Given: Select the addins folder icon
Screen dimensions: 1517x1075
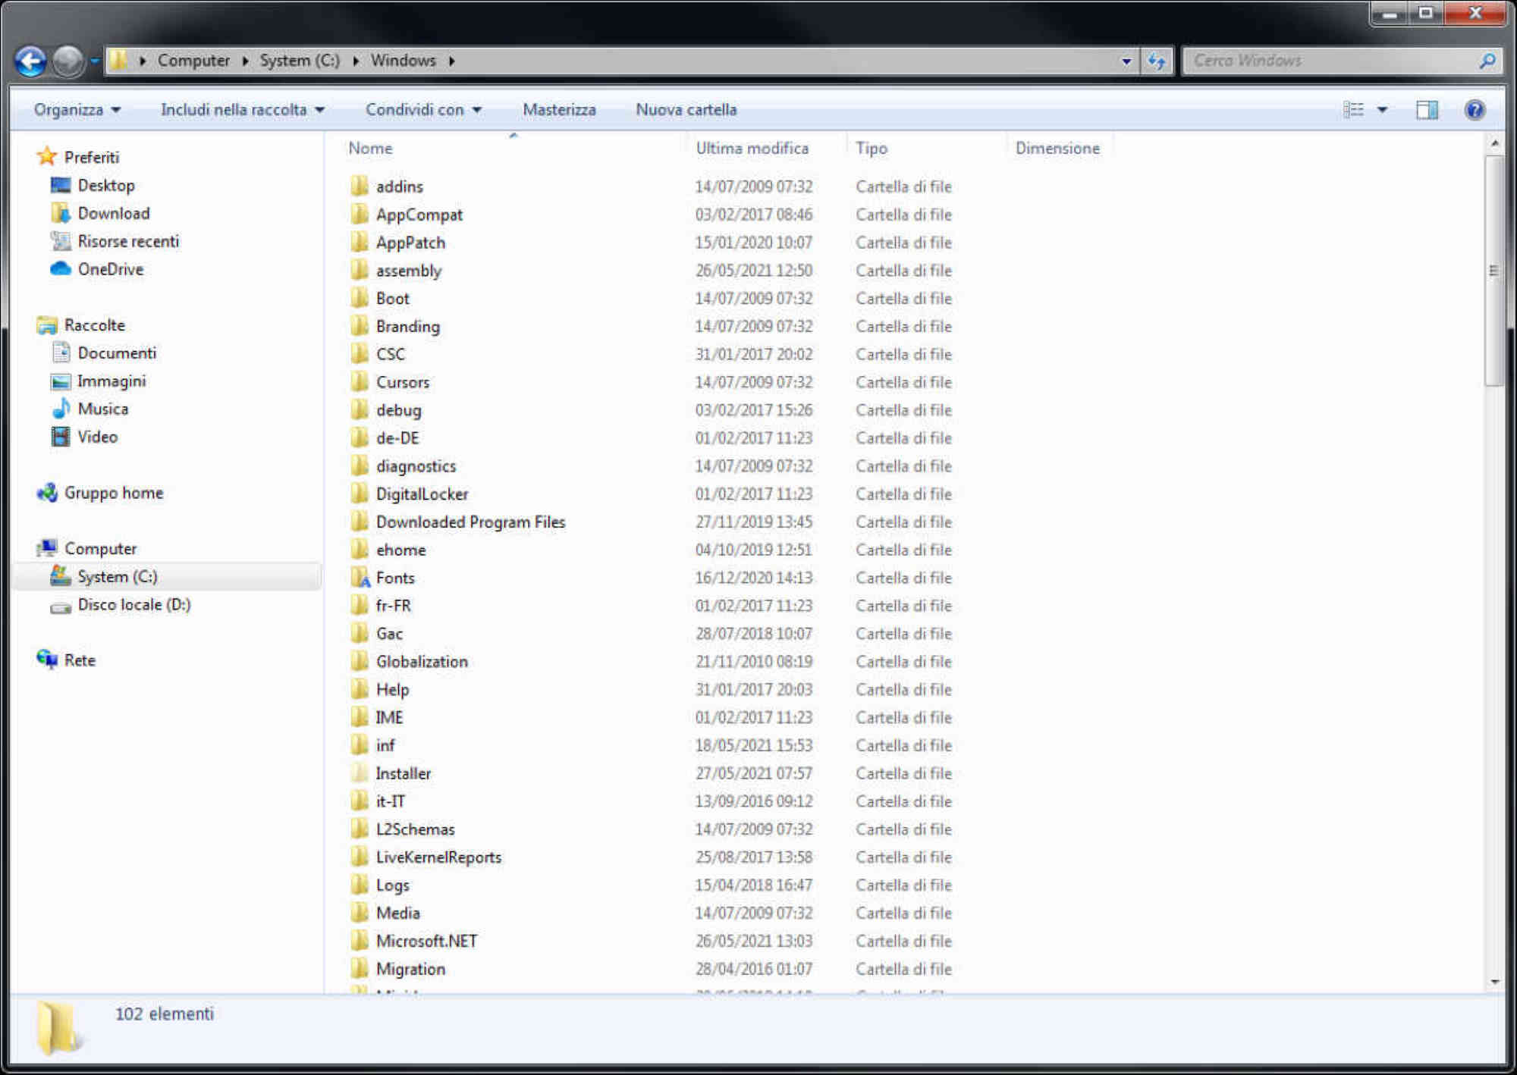Looking at the screenshot, I should pyautogui.click(x=360, y=186).
